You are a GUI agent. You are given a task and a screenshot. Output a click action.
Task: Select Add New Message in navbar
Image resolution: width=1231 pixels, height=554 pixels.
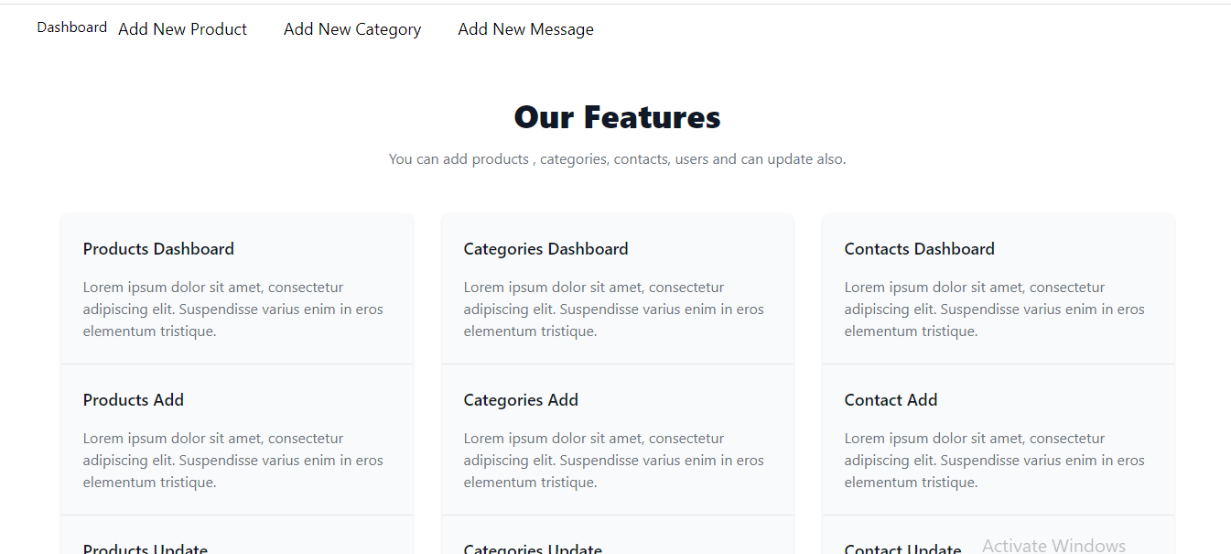coord(525,29)
